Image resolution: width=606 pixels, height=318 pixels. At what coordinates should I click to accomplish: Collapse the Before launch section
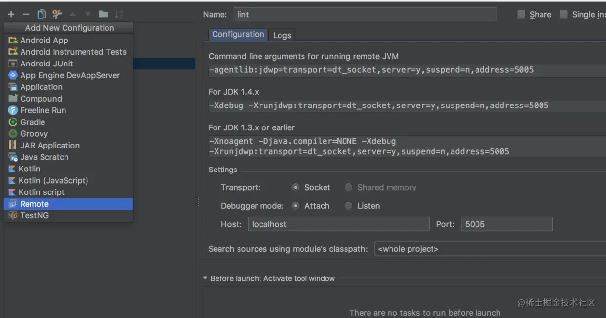[x=205, y=278]
